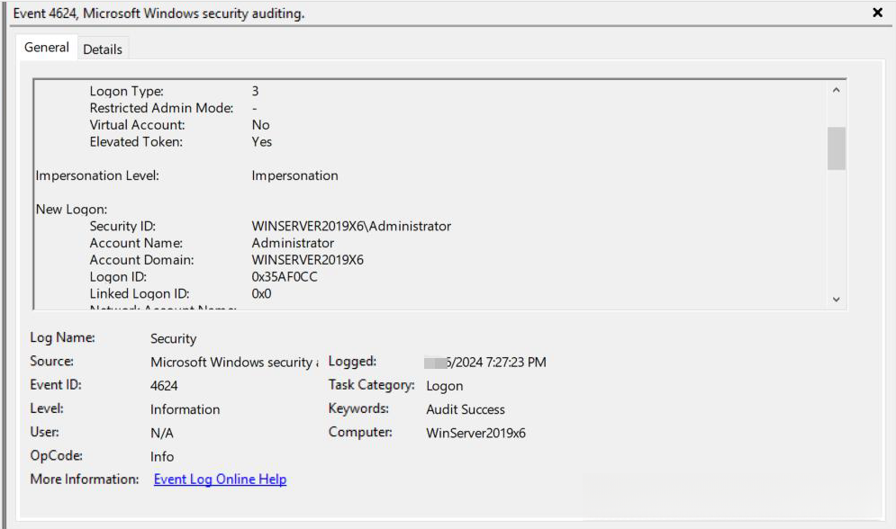Click the Task Category value Logon
Image resolution: width=896 pixels, height=529 pixels.
[x=445, y=386]
